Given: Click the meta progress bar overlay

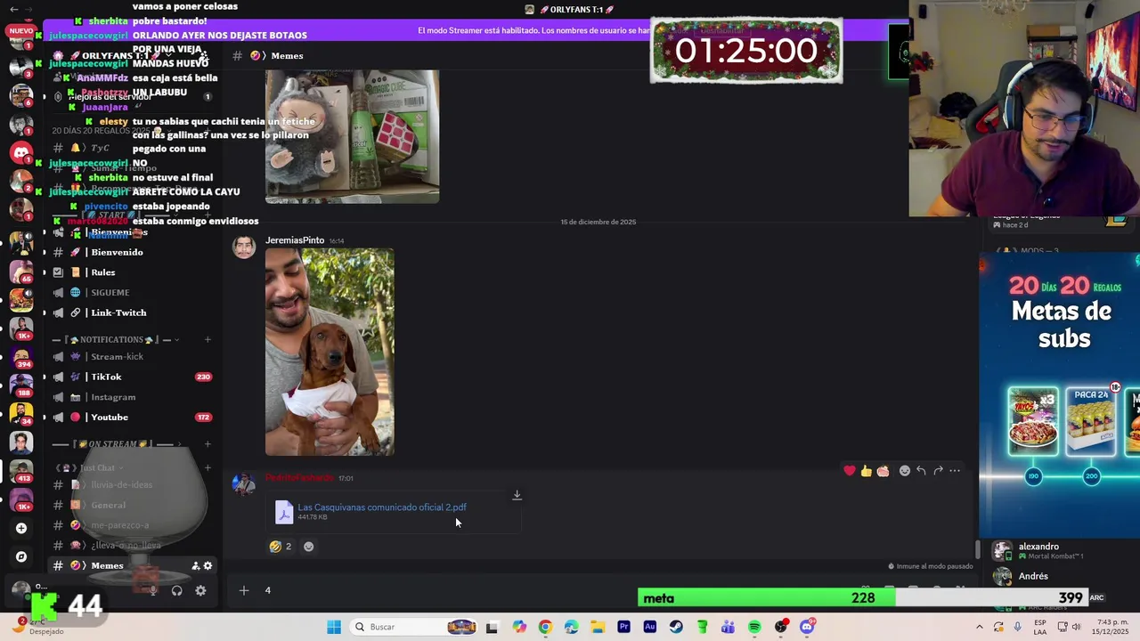Looking at the screenshot, I should coord(862,598).
